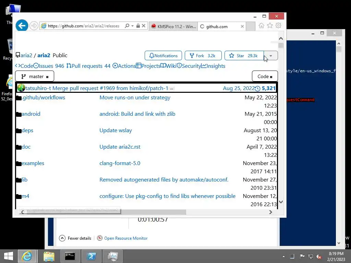Open 'configure: Use pkg-config' commit
Image resolution: width=351 pixels, height=263 pixels.
tap(167, 196)
